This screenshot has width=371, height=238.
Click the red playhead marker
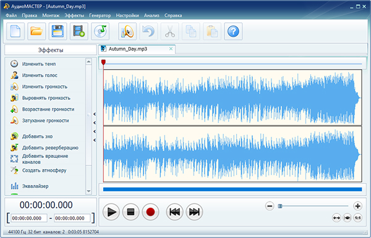click(x=103, y=62)
